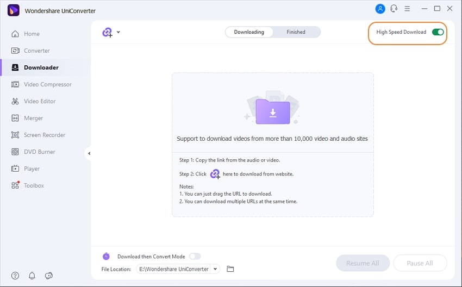Screen dimensions: 462x287
Task: Click the DVD Burner disc icon
Action: (x=15, y=152)
